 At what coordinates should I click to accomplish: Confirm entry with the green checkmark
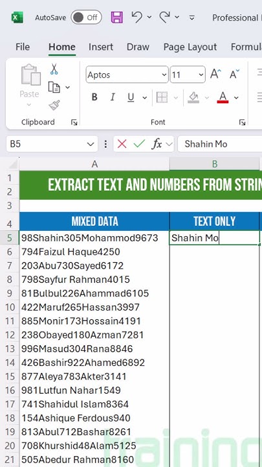139,144
